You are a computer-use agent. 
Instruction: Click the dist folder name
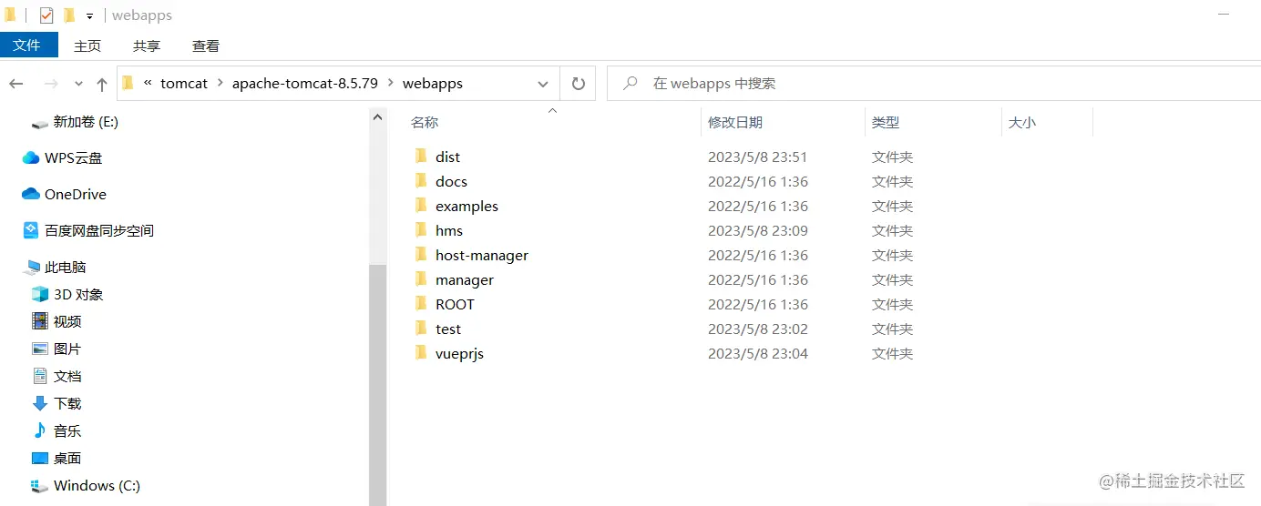[447, 157]
